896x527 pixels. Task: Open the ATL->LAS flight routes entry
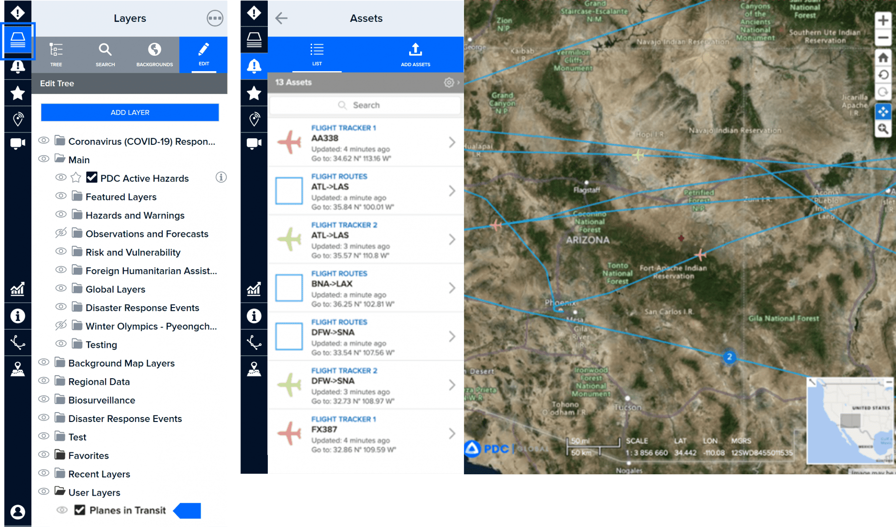[x=366, y=191]
